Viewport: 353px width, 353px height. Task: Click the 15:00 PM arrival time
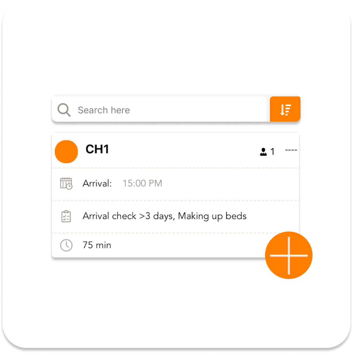(142, 183)
